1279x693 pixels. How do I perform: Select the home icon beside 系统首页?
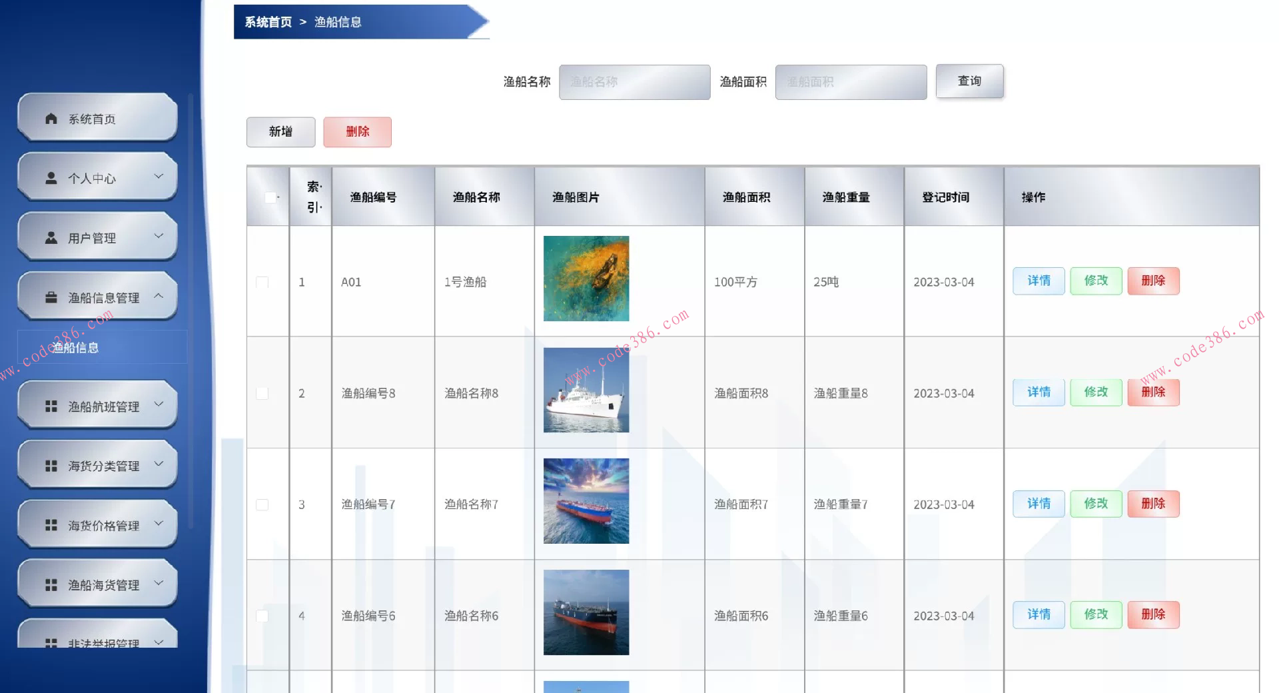(50, 119)
